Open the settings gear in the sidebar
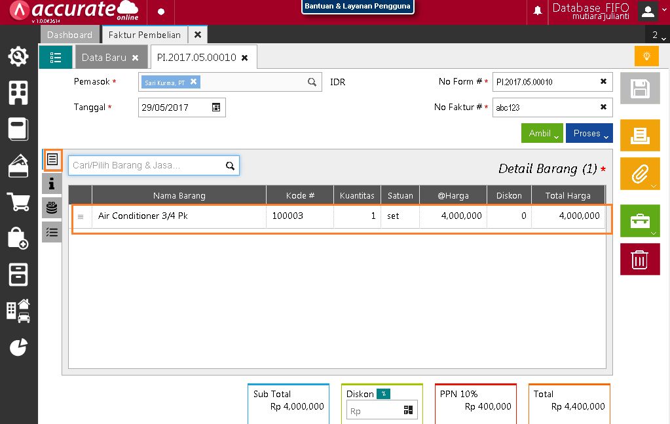Image resolution: width=670 pixels, height=424 pixels. (x=18, y=56)
